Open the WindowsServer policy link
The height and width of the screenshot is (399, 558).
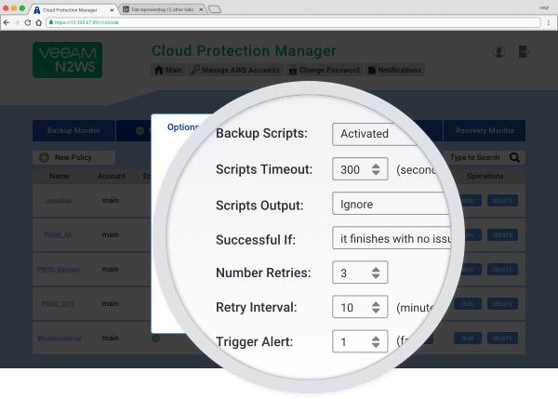click(60, 339)
